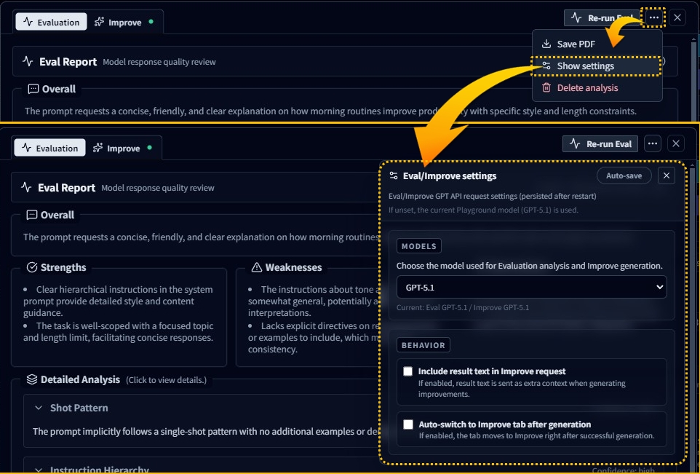Screen dimensions: 700x474
Task: Select Show settings from the menu
Action: 585,66
